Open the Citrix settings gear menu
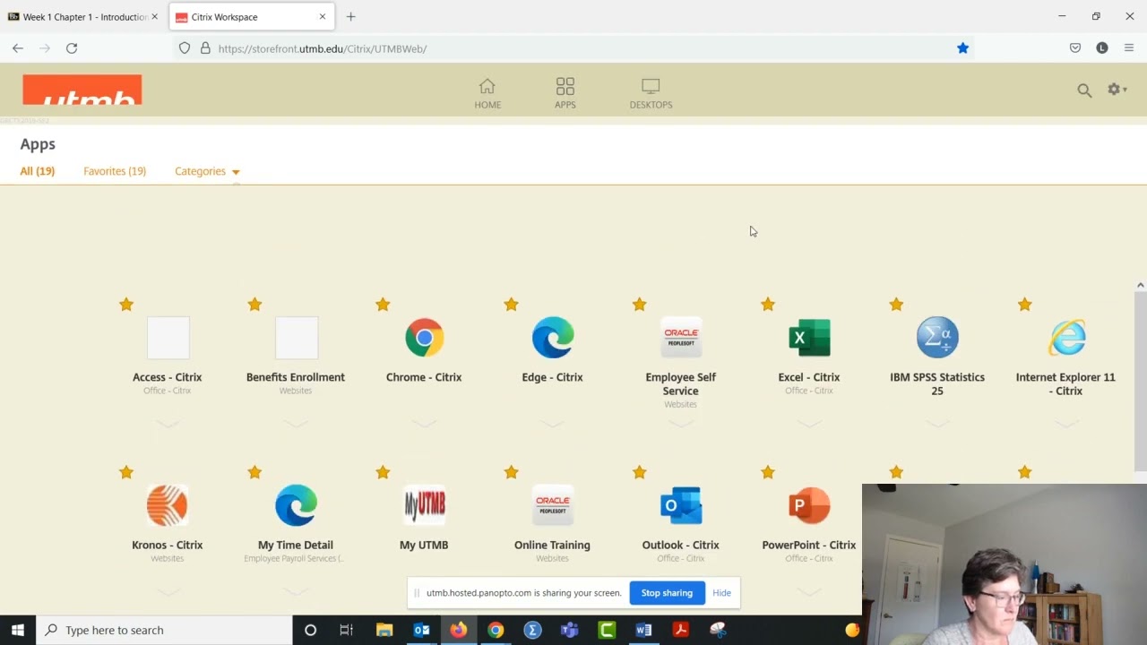The image size is (1147, 645). point(1117,89)
